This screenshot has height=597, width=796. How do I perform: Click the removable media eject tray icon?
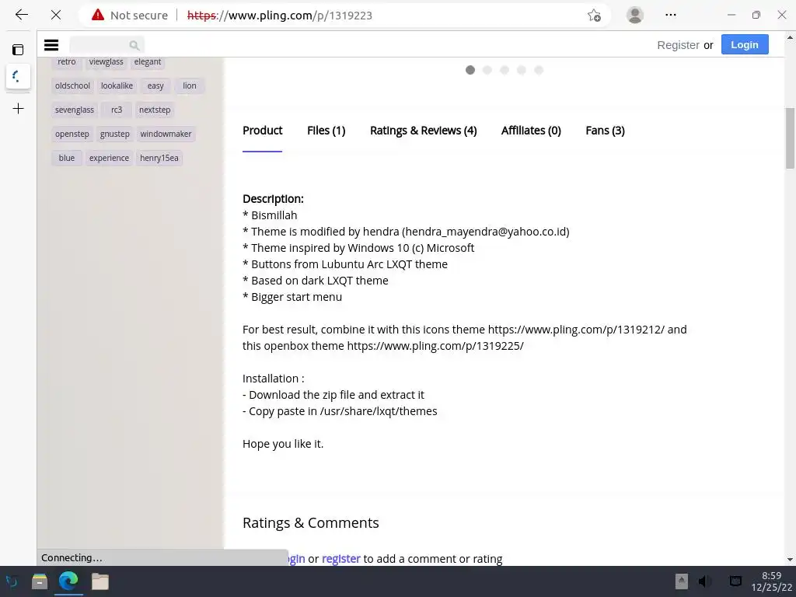[681, 581]
